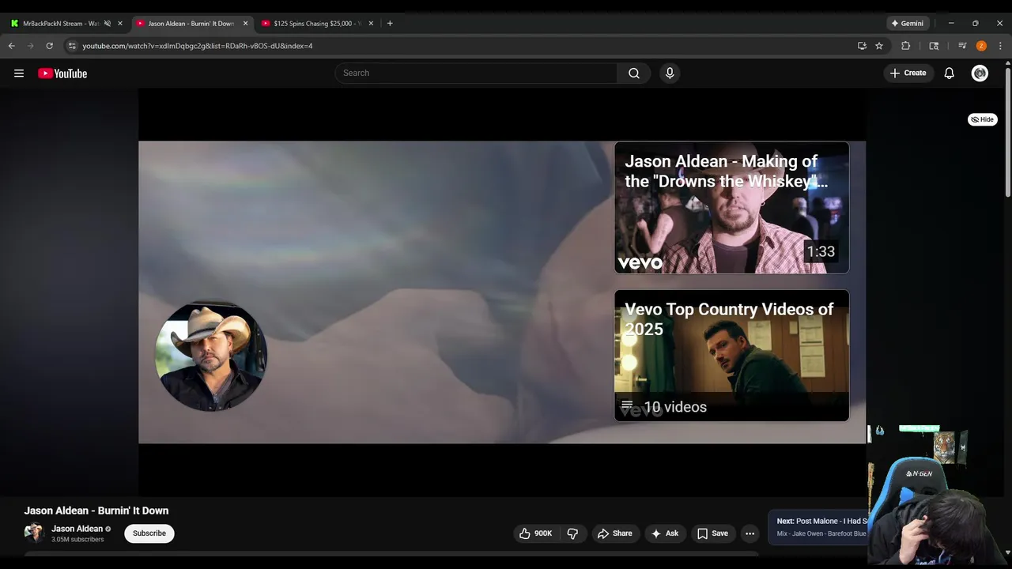
Task: Like the video with 900K likes
Action: click(x=535, y=533)
